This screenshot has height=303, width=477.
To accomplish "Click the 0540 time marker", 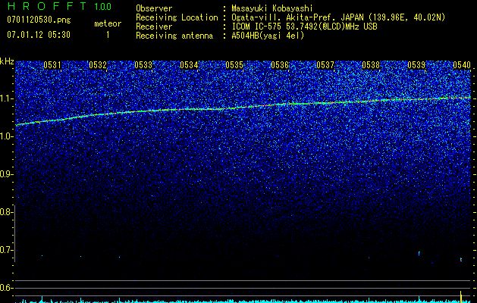I will 462,64.
